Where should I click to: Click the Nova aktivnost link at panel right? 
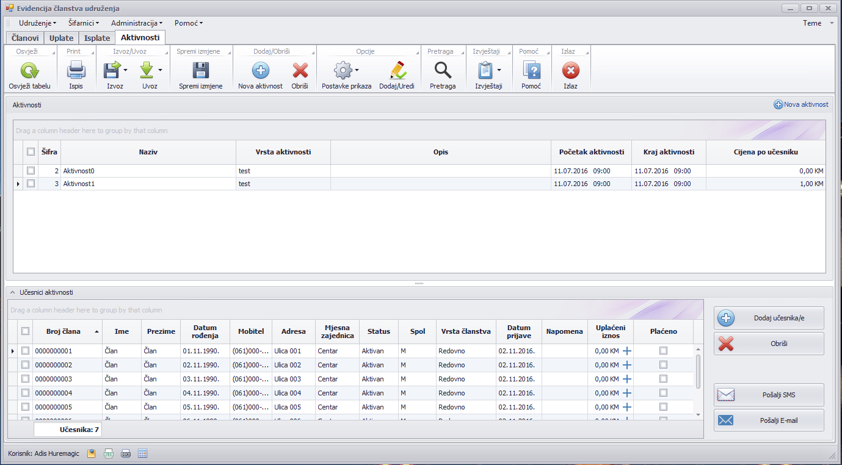(801, 104)
